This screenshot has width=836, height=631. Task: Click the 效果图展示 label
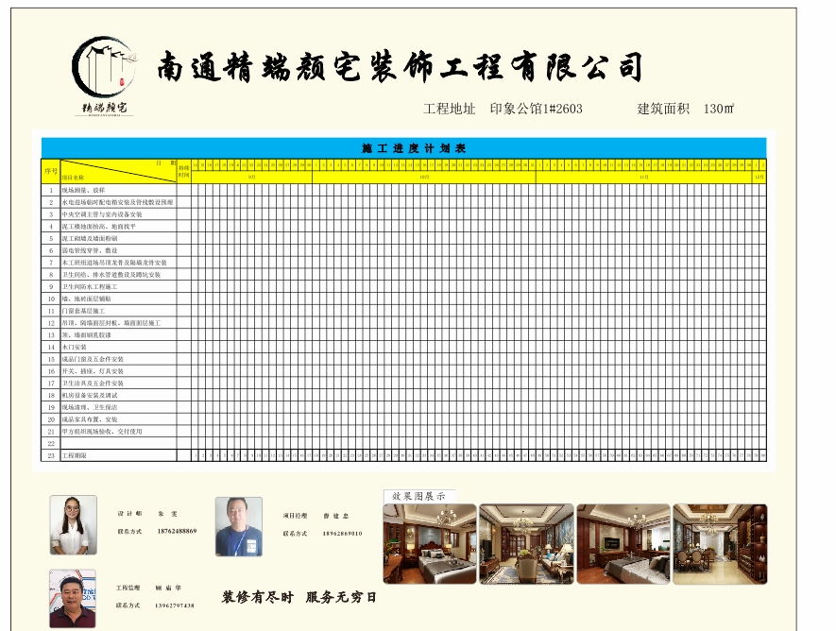[418, 496]
